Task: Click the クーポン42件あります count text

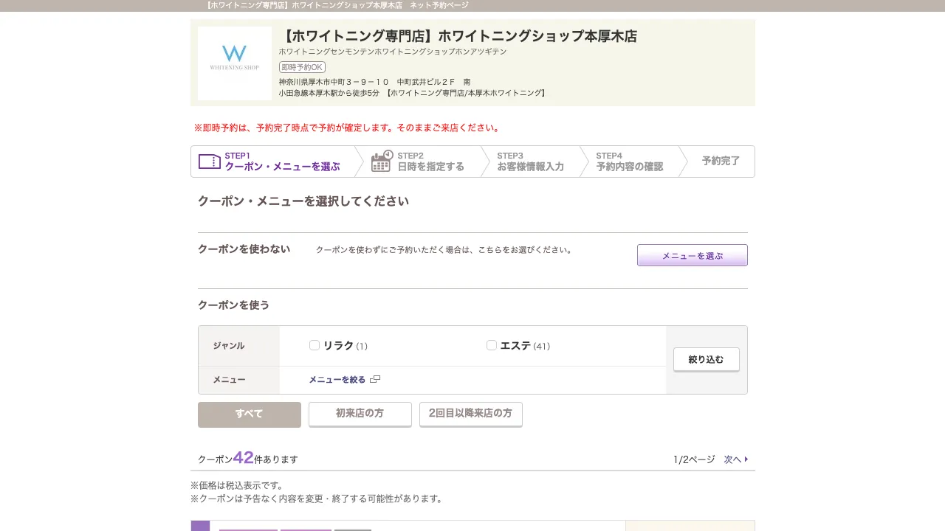Action: click(x=248, y=459)
